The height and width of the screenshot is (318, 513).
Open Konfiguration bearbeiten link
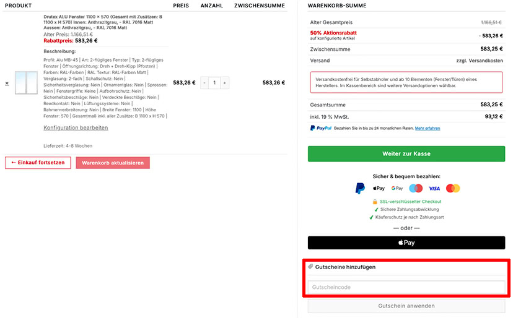coord(76,128)
